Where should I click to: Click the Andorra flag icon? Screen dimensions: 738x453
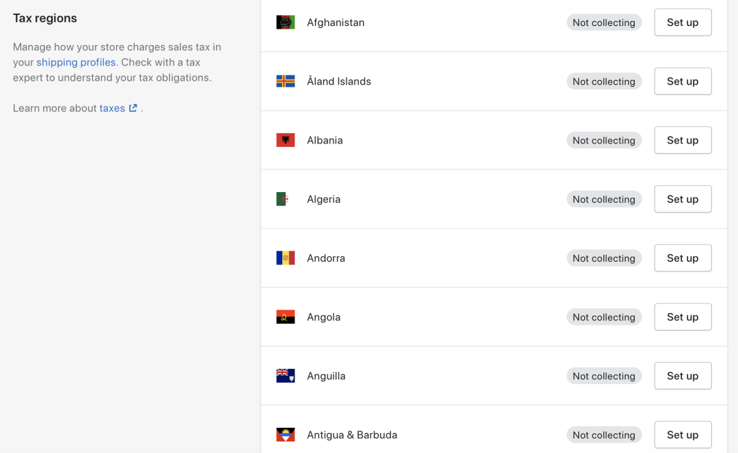coord(285,258)
